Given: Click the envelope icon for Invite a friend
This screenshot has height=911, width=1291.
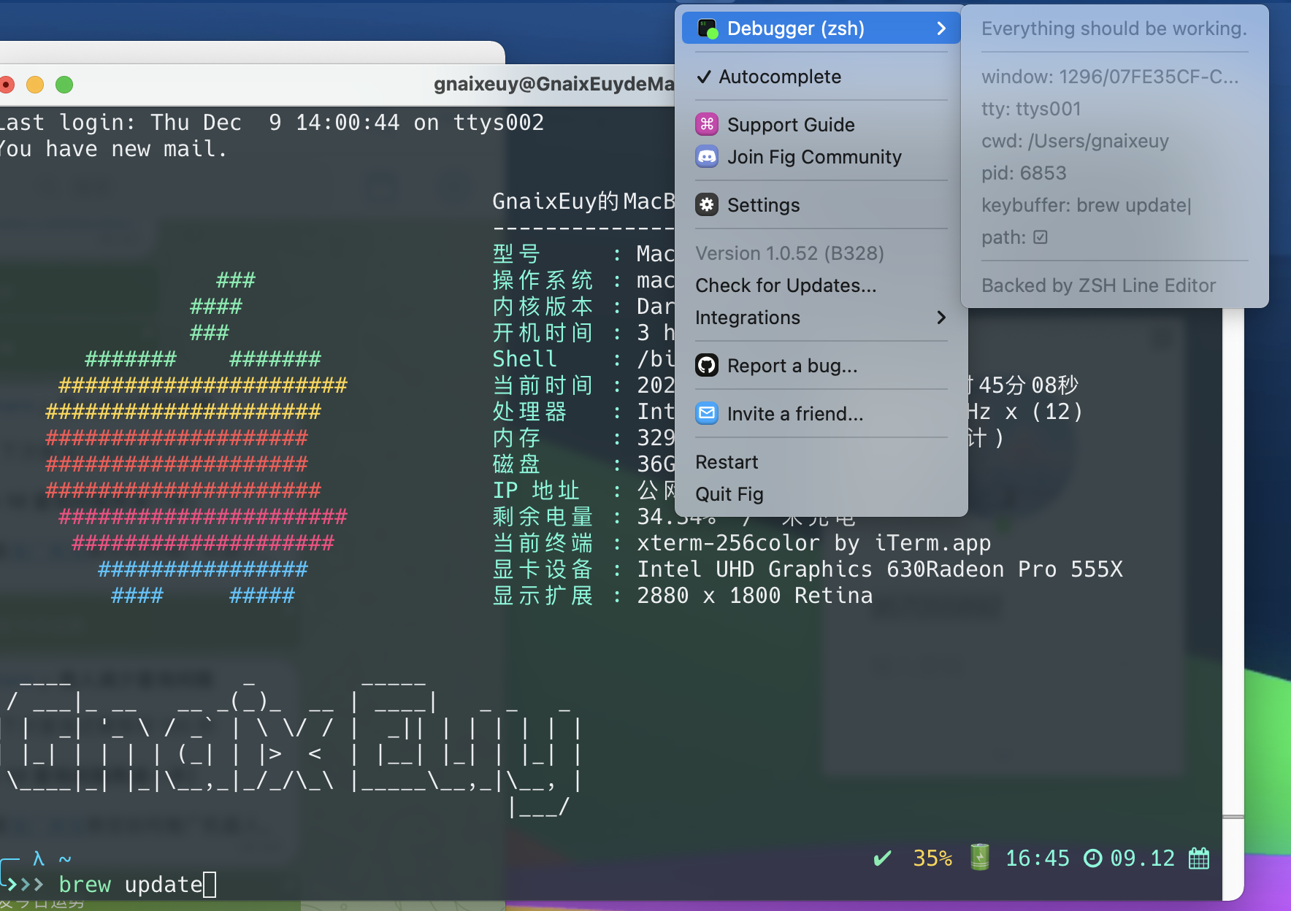Looking at the screenshot, I should (707, 414).
